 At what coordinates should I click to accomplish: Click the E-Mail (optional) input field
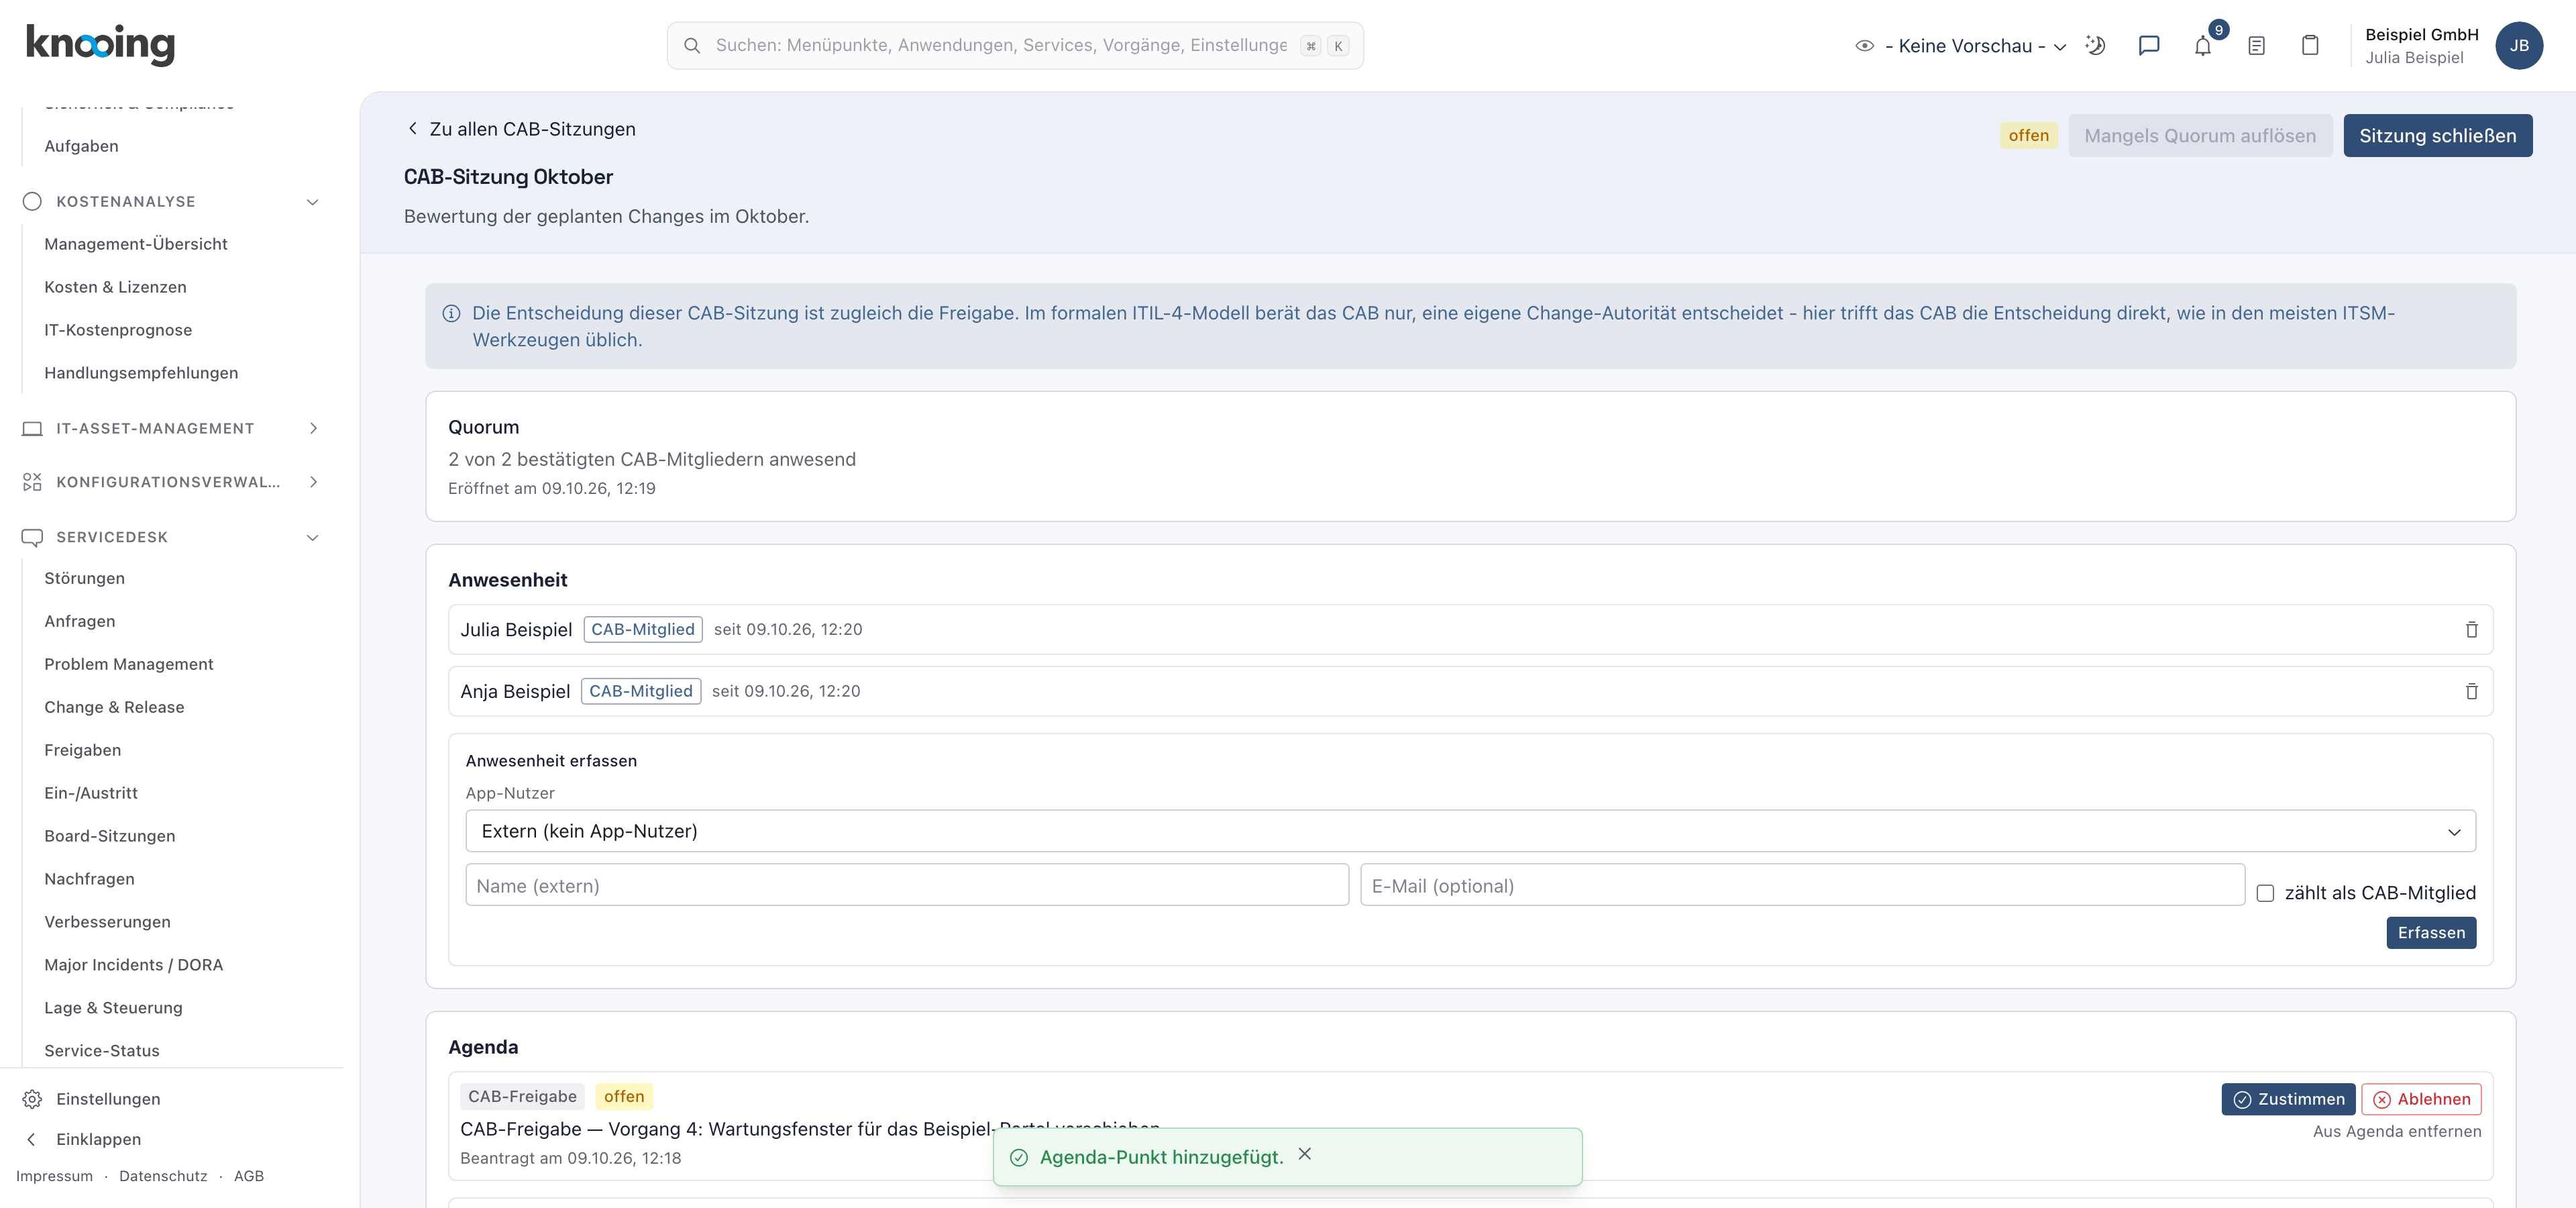click(1802, 886)
